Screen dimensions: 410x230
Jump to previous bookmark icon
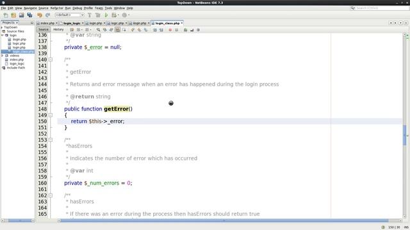click(x=133, y=30)
